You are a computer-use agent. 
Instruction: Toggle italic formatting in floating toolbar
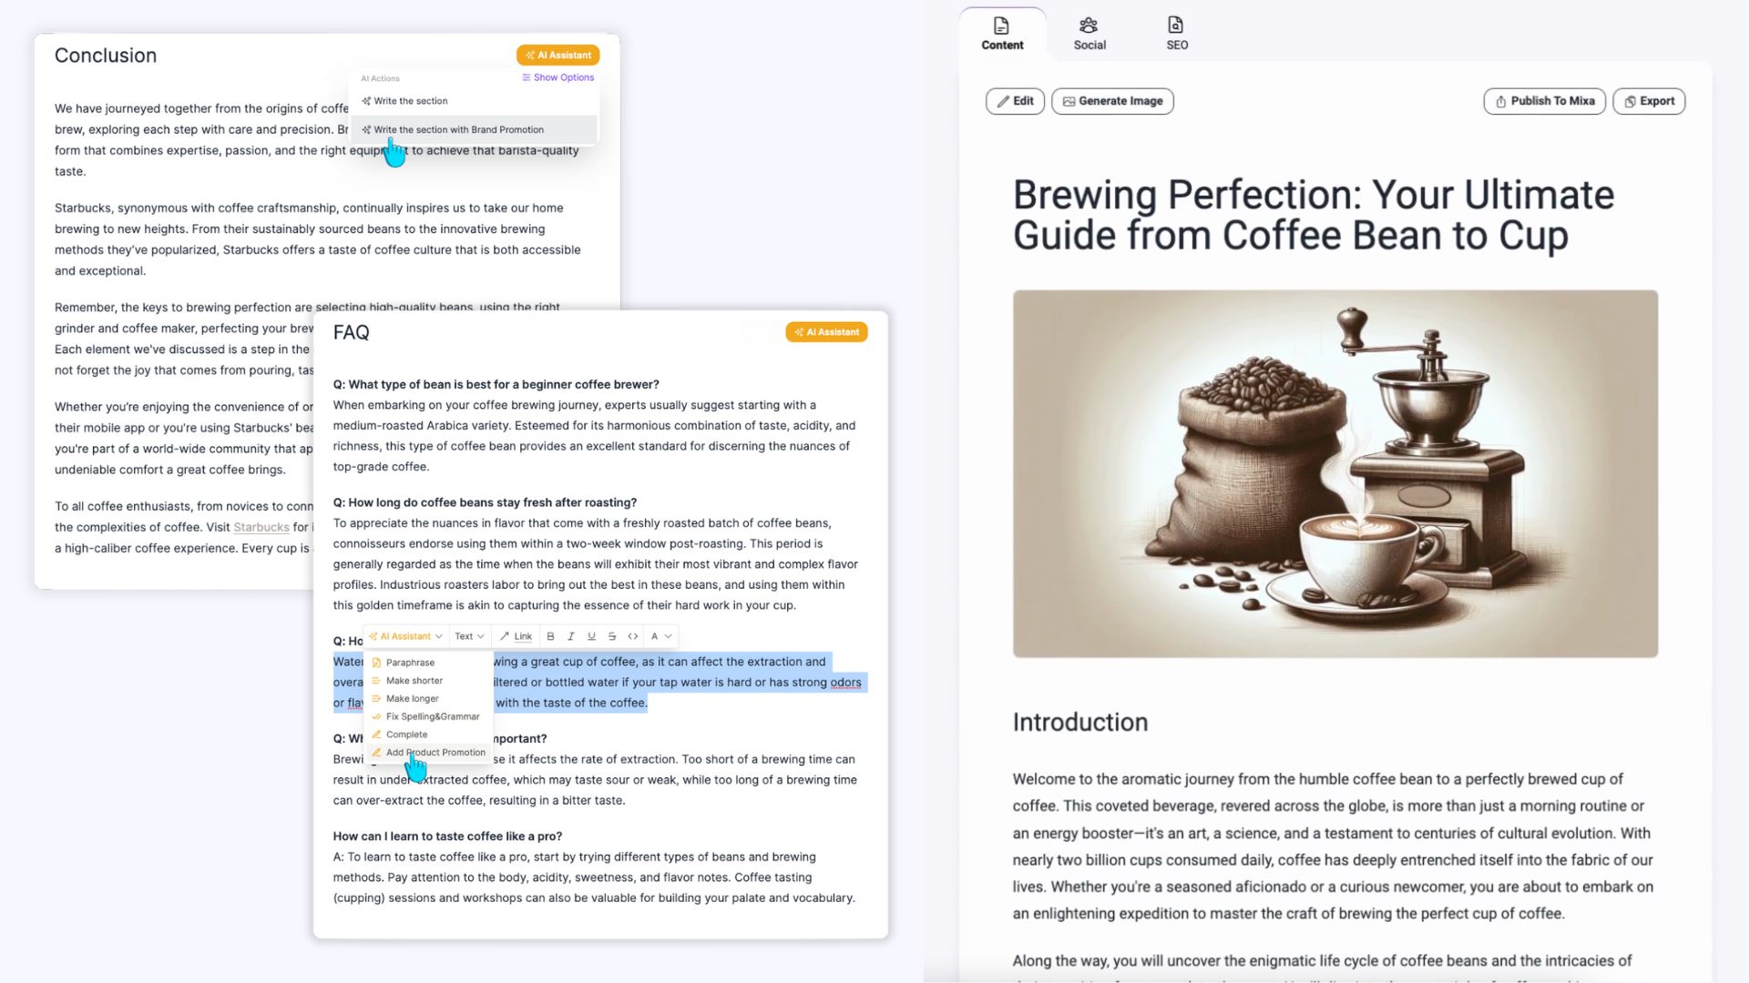click(571, 636)
